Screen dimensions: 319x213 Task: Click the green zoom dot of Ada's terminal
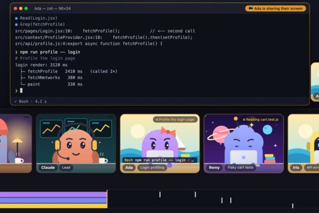(26, 9)
